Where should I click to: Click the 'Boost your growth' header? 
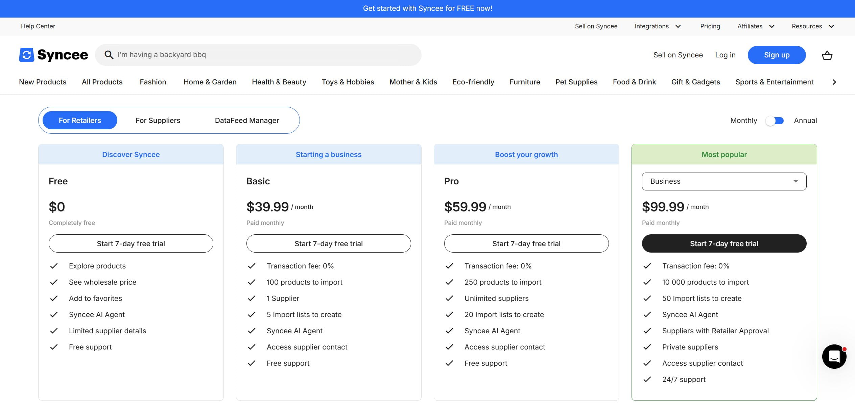point(526,154)
